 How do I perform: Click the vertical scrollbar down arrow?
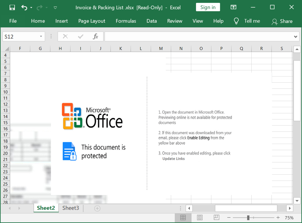[297, 201]
